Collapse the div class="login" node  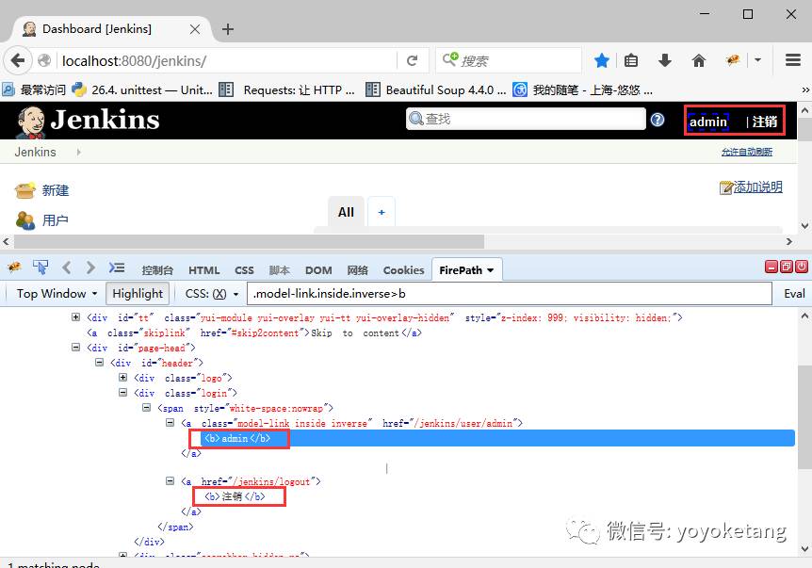[122, 392]
